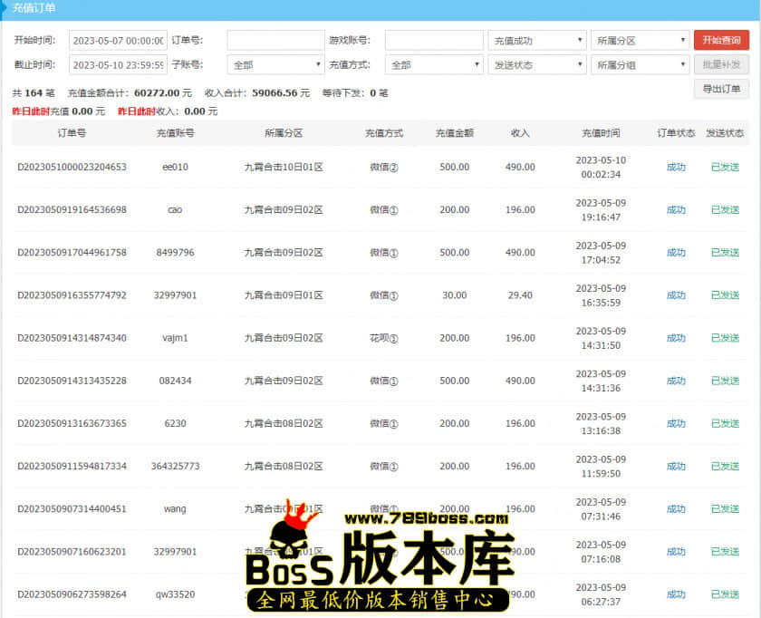
Task: Click 成功 status link for account ee010
Action: [x=676, y=167]
